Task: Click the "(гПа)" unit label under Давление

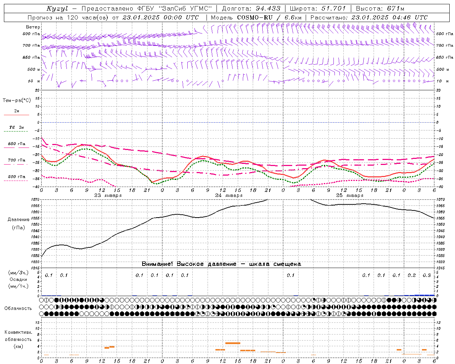Action: click(x=18, y=228)
